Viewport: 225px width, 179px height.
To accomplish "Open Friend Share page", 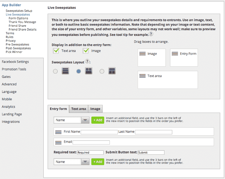I will [x=17, y=26].
